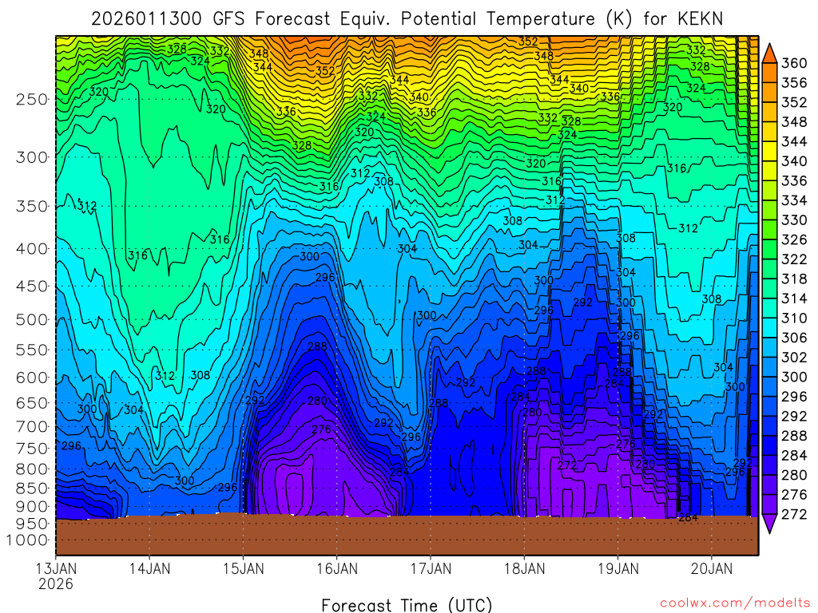Screen dimensions: 818x613
Task: Click the 18JAN time axis label
Action: tap(524, 568)
